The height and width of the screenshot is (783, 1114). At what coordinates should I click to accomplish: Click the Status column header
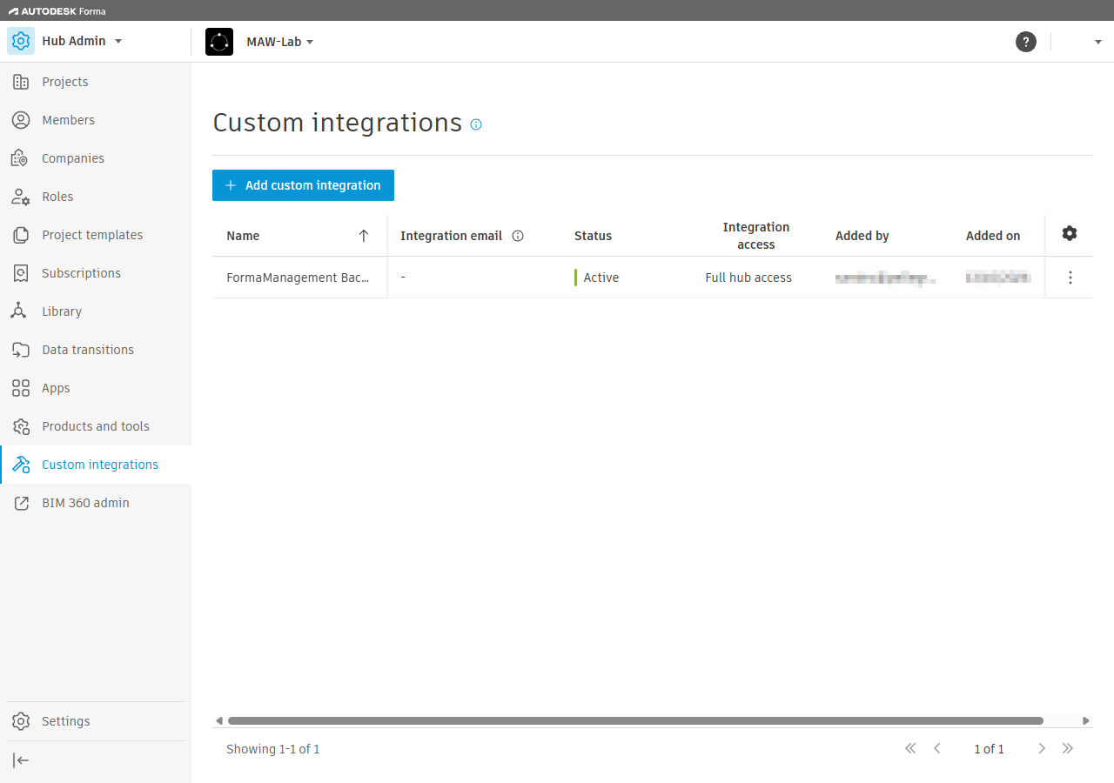point(593,236)
